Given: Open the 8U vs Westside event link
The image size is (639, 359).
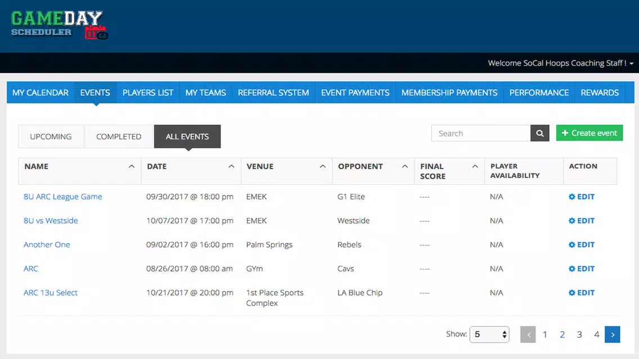Looking at the screenshot, I should pyautogui.click(x=51, y=221).
